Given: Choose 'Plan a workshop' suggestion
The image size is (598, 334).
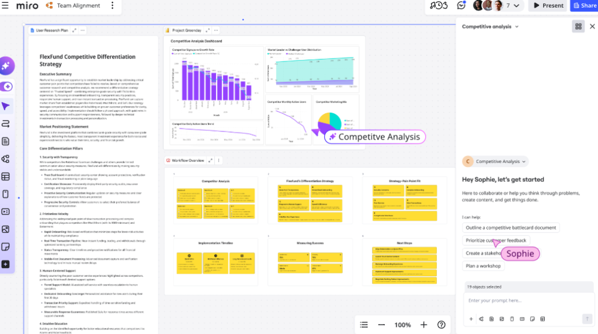Looking at the screenshot, I should (483, 266).
